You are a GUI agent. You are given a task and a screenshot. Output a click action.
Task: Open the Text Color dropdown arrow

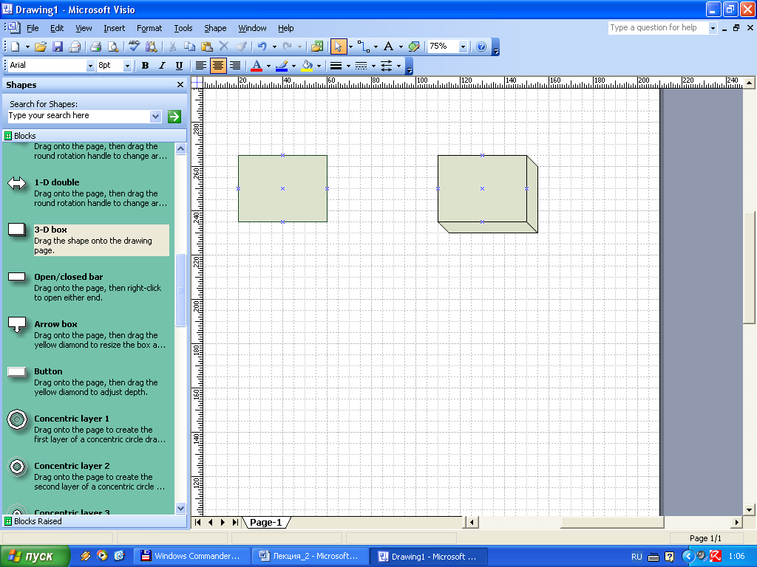pos(268,66)
